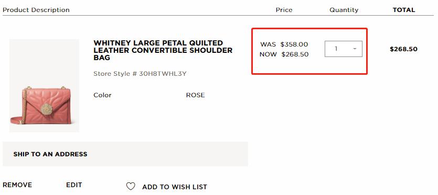Select the quantity value 1
Viewport: 438px width, 195px height.
pyautogui.click(x=336, y=49)
